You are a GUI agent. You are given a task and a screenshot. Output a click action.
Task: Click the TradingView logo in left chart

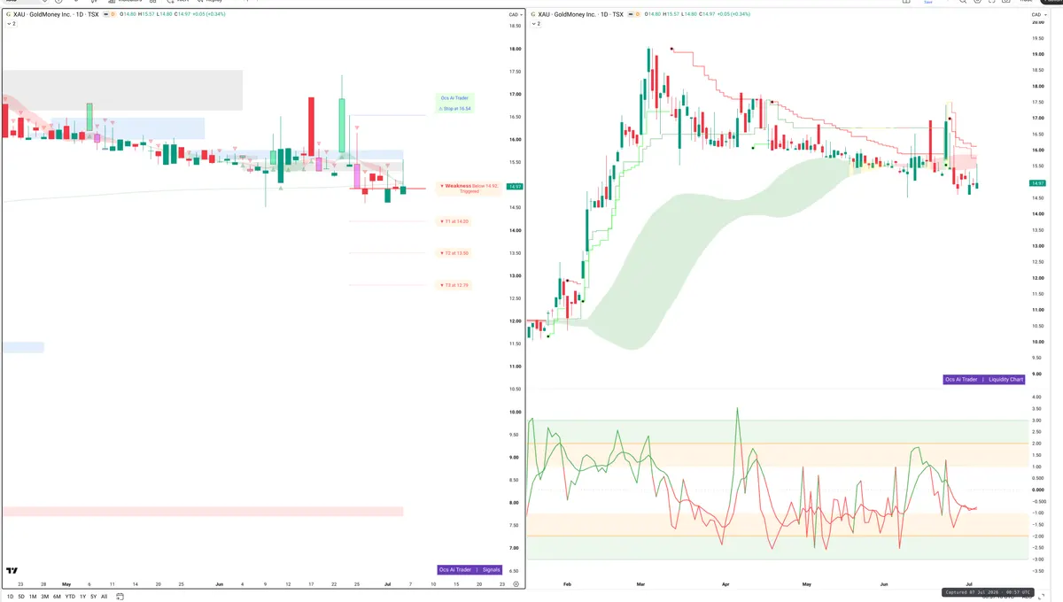click(x=12, y=571)
